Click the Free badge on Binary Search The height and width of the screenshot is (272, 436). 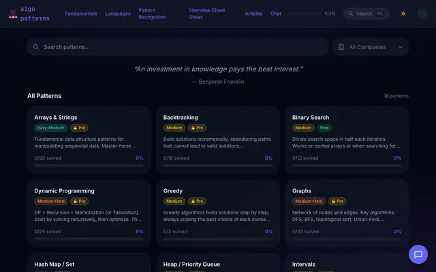pos(324,128)
